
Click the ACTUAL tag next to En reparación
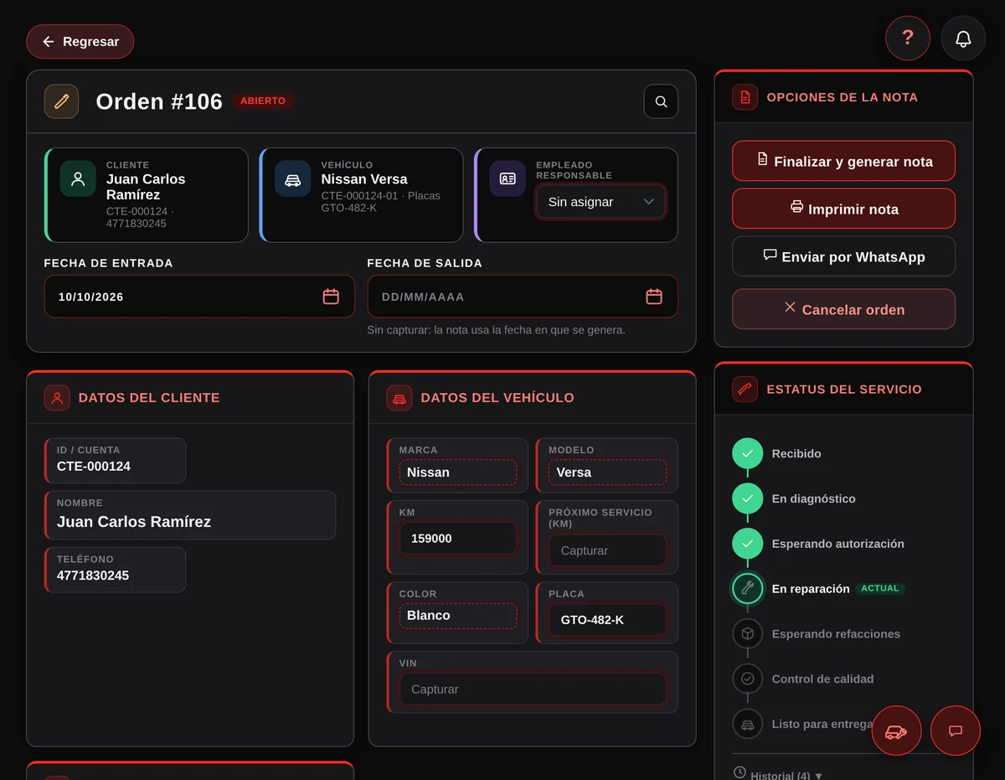click(x=880, y=588)
